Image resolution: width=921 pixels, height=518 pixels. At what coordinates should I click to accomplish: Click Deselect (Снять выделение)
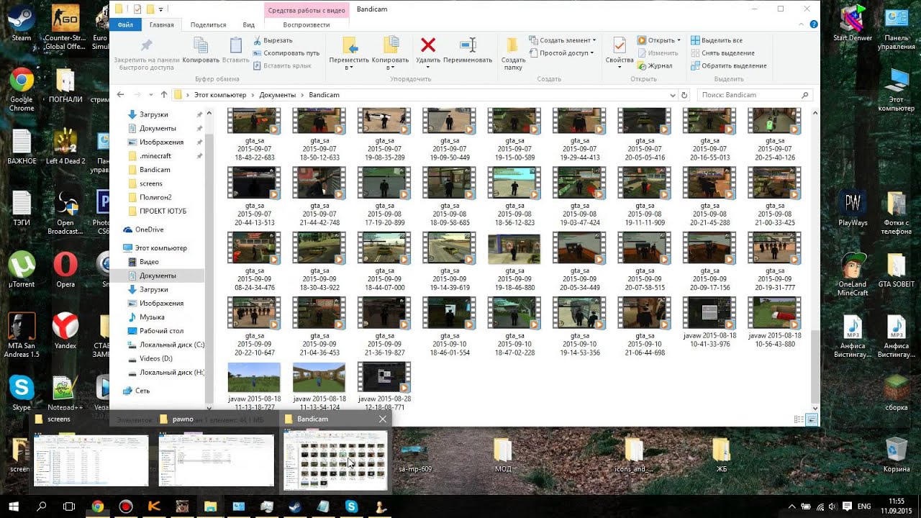coord(722,53)
